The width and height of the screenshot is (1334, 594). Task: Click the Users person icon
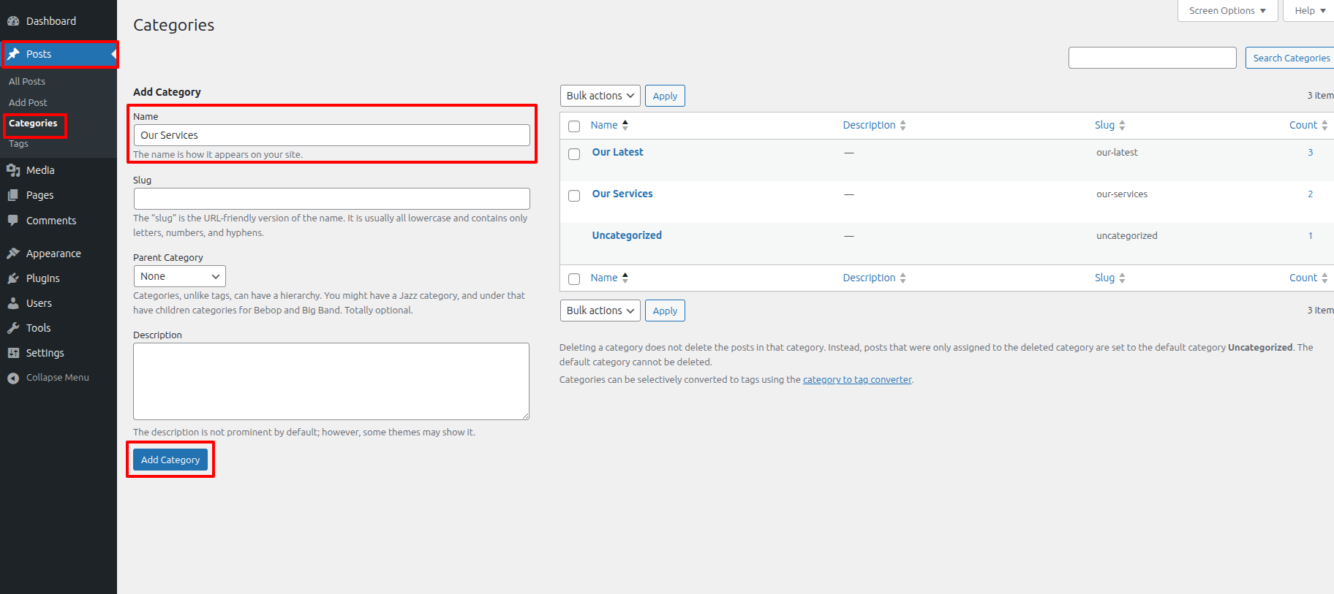coord(13,303)
